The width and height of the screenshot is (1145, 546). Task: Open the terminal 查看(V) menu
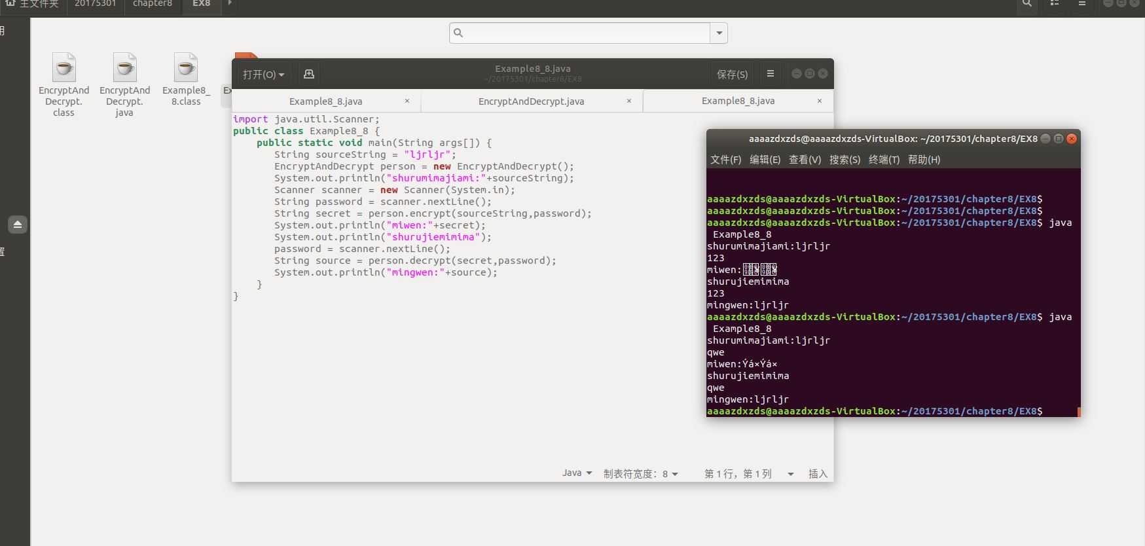(x=805, y=159)
